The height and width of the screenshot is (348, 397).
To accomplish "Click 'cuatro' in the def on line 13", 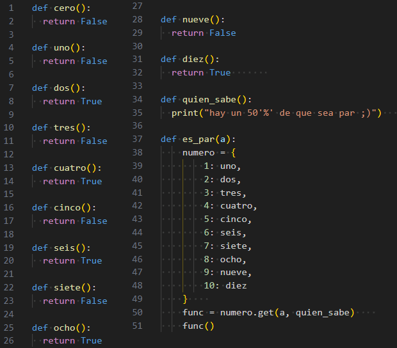I will 70,168.
